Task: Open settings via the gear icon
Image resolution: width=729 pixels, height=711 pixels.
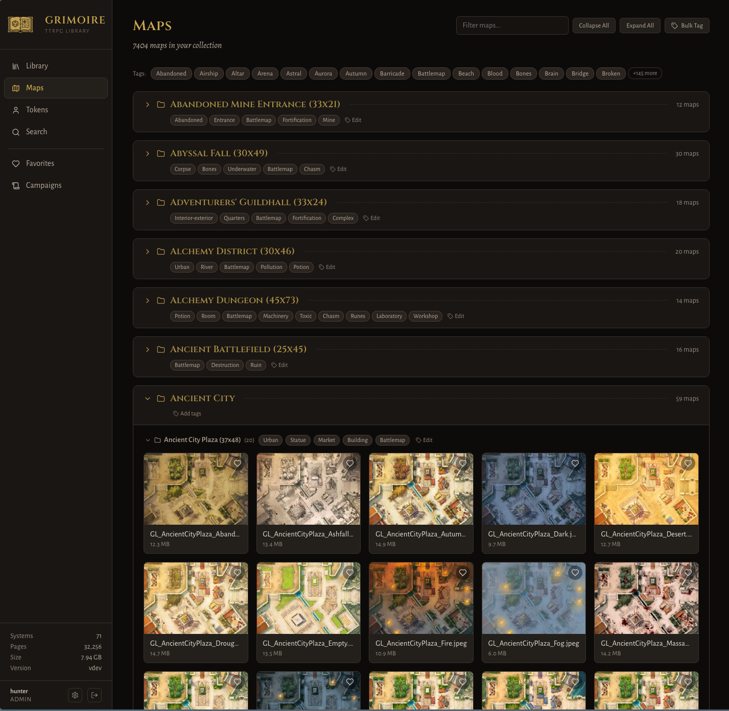Action: pos(75,695)
